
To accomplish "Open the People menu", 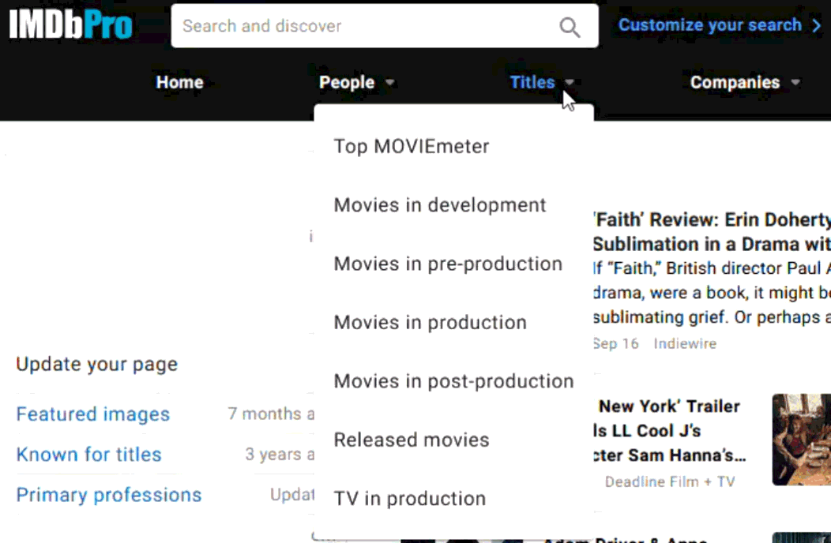I will [x=347, y=82].
